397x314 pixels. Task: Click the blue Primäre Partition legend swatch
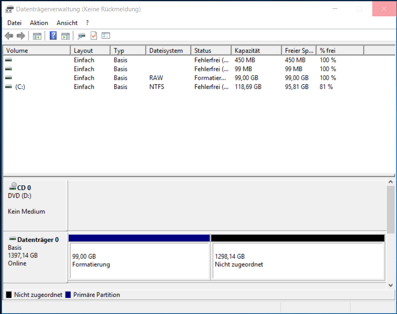pyautogui.click(x=68, y=295)
